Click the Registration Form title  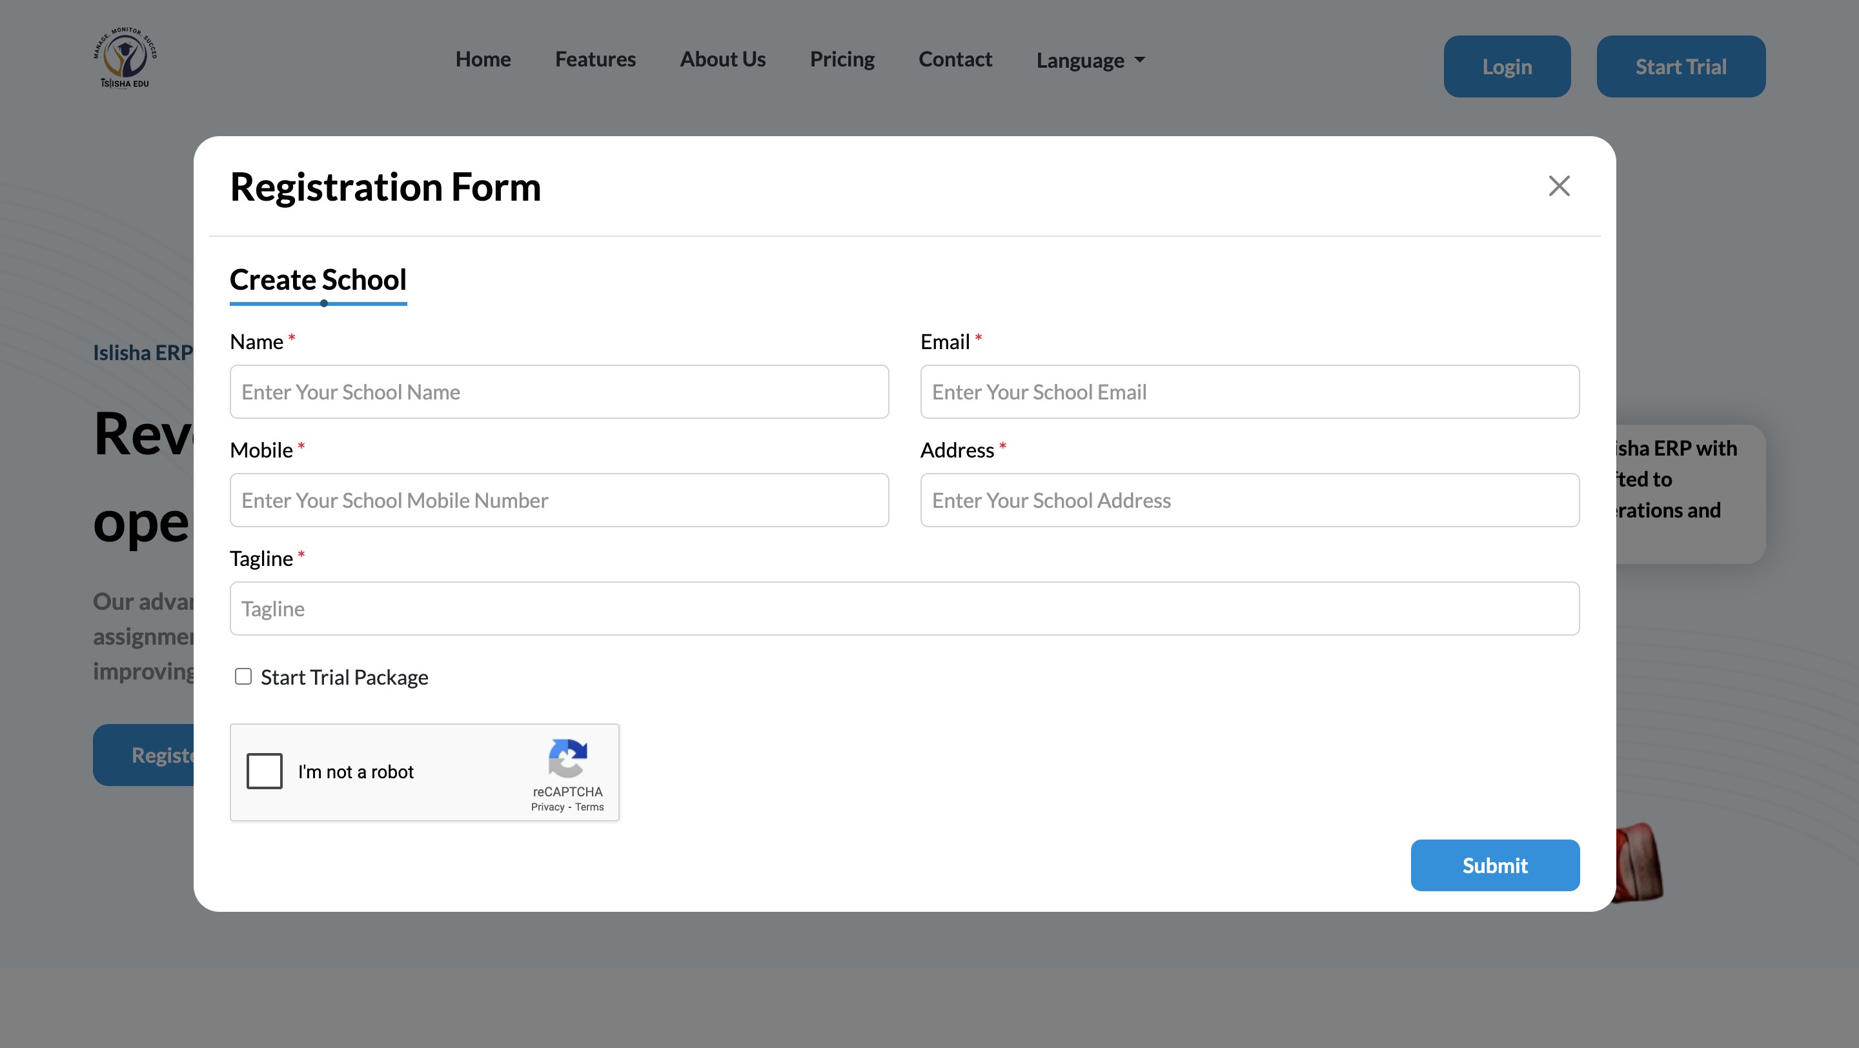click(385, 188)
